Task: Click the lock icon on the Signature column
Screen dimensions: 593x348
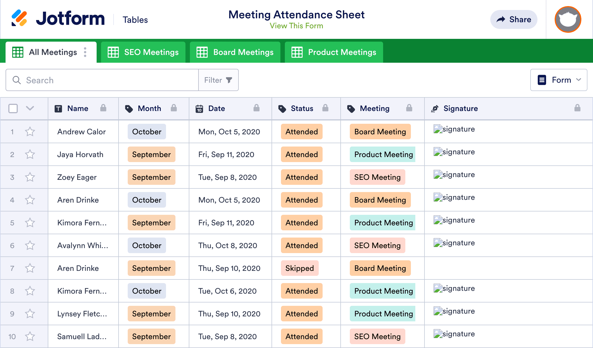Action: coord(577,108)
